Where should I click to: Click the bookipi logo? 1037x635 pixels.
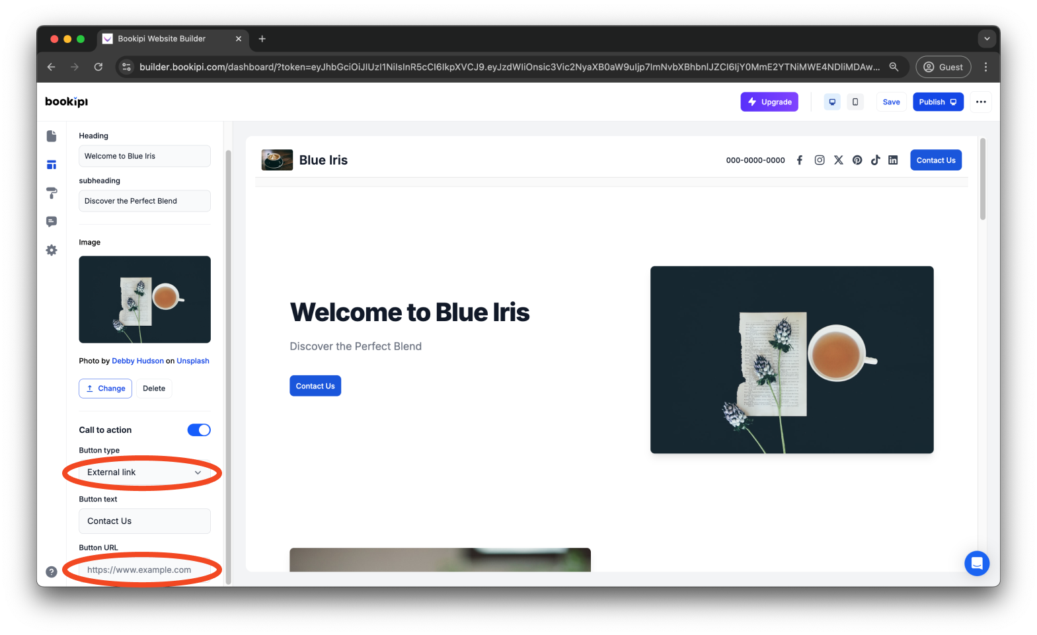click(66, 102)
